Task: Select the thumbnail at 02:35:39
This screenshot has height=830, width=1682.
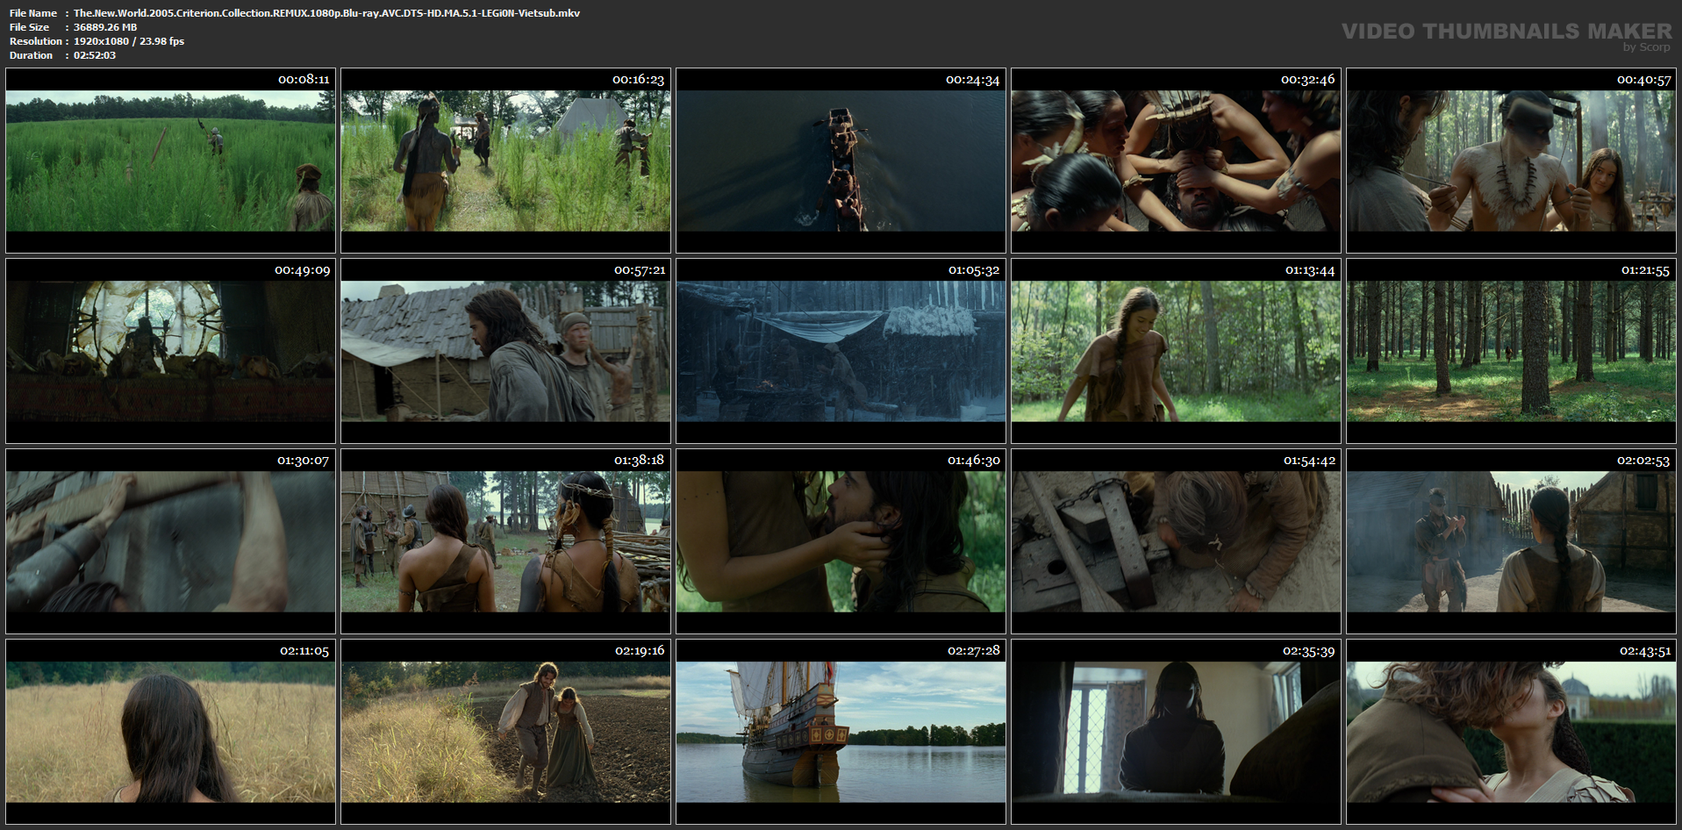Action: [1176, 732]
